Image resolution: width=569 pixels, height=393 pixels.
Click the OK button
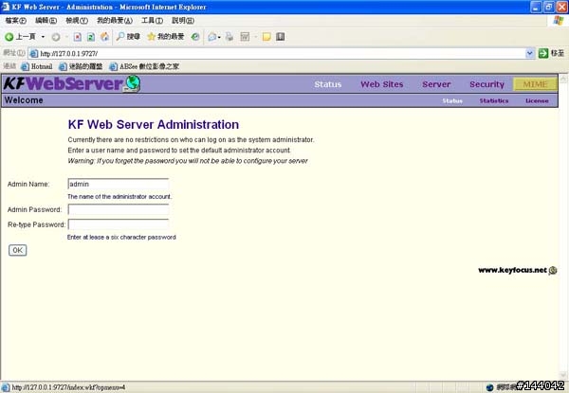[x=17, y=250]
